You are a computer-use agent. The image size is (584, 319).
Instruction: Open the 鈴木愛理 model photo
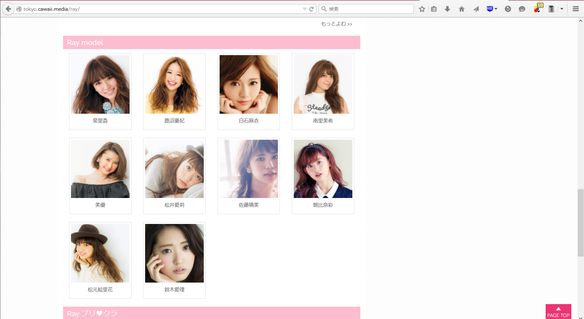pyautogui.click(x=174, y=253)
